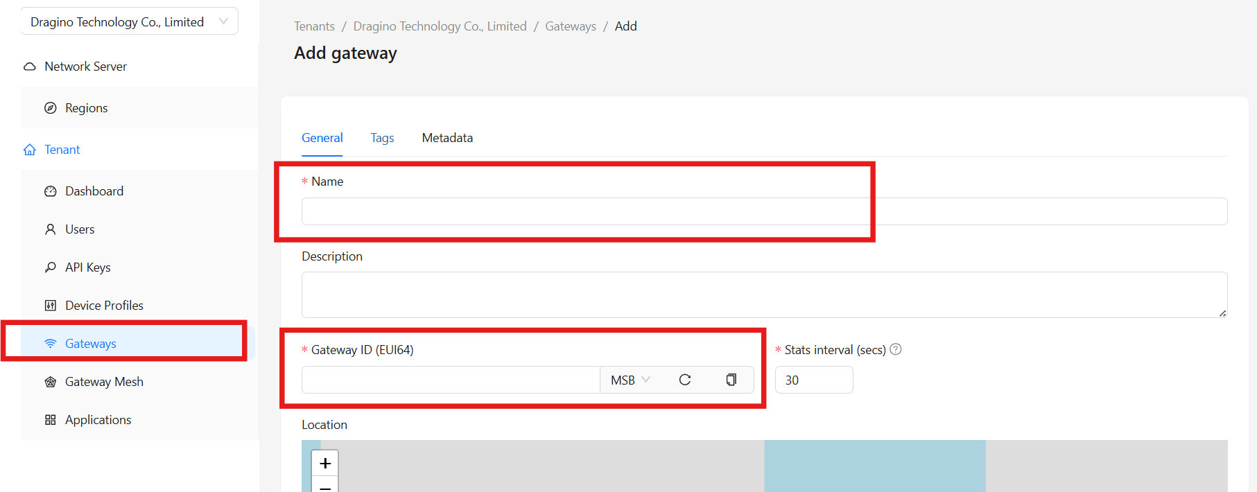Click the Gateway Mesh icon
The image size is (1257, 492).
pyautogui.click(x=51, y=382)
